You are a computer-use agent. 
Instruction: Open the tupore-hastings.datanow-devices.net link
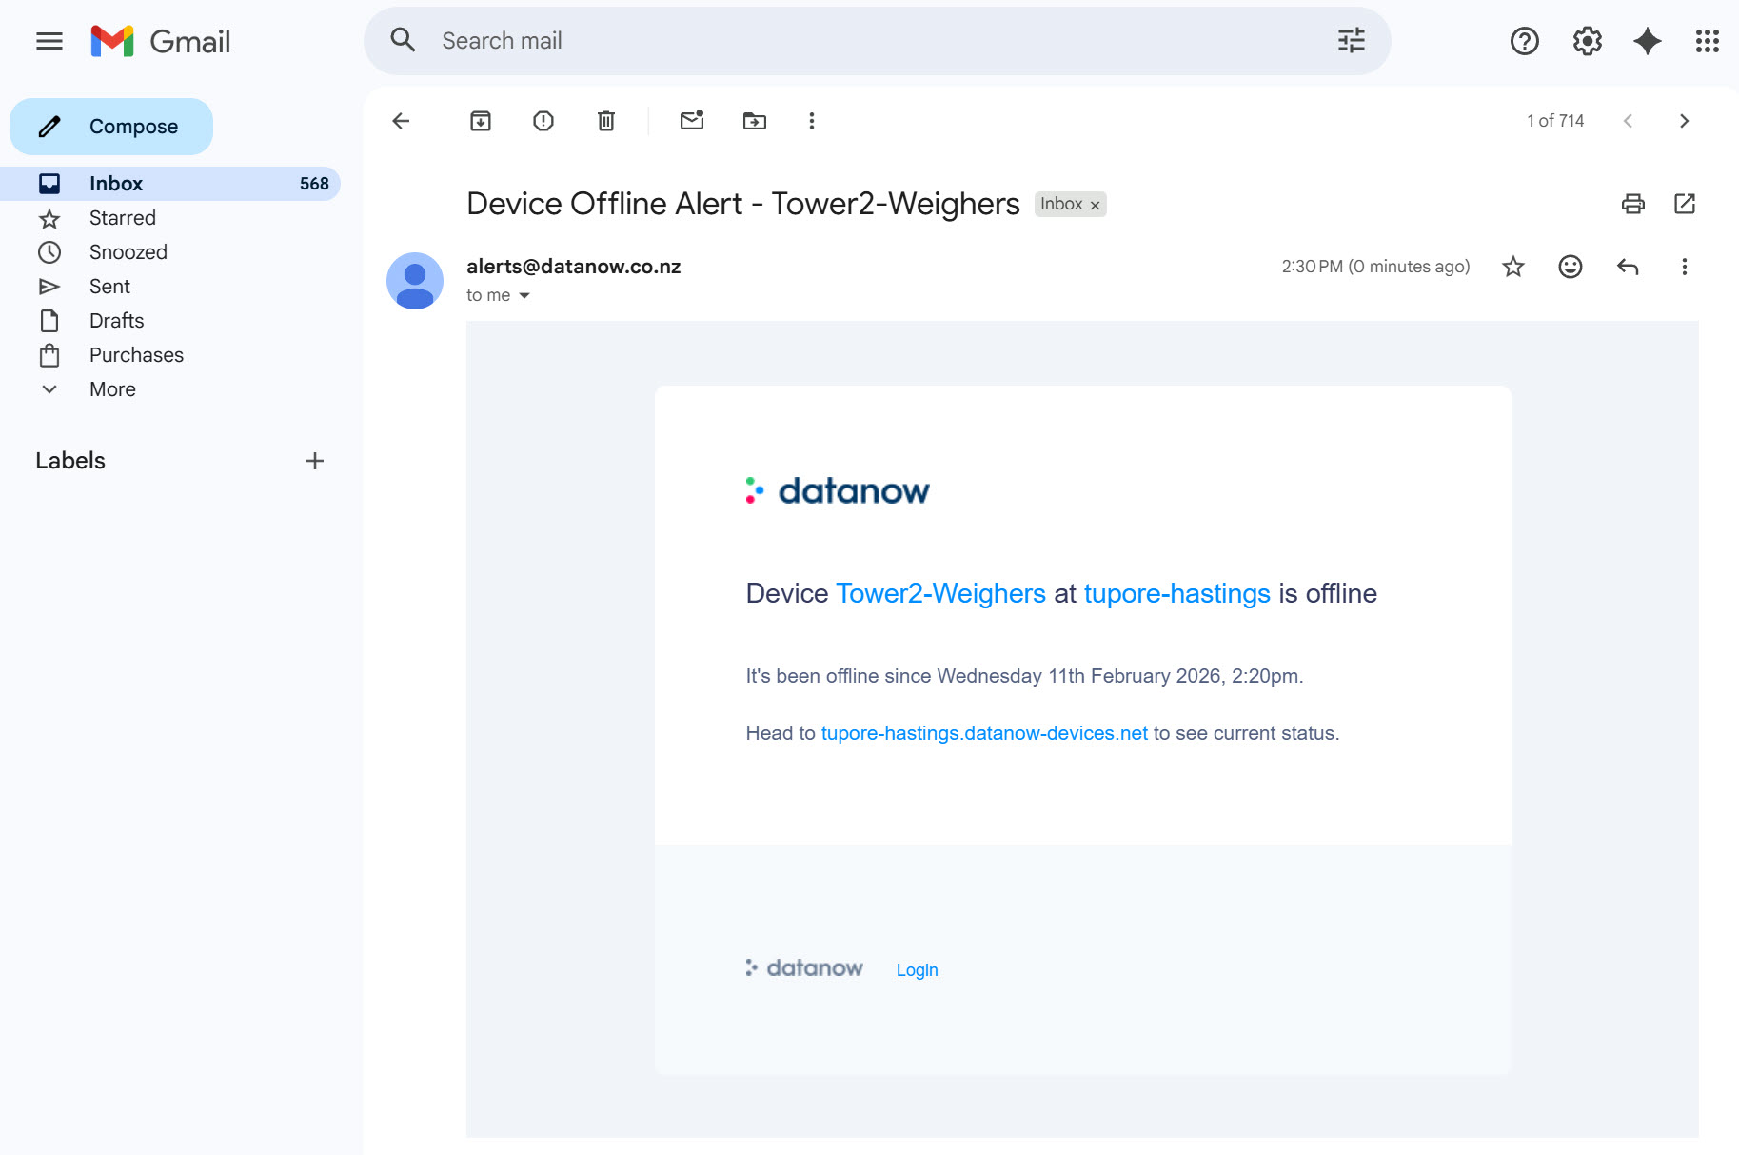[984, 733]
